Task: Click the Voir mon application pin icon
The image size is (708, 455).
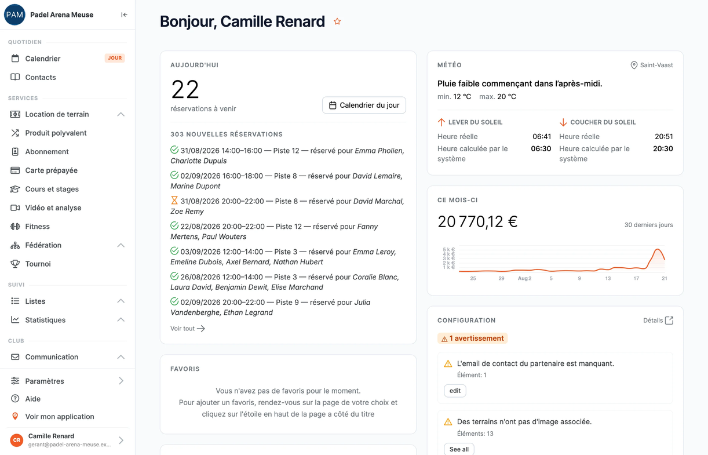Action: tap(15, 416)
